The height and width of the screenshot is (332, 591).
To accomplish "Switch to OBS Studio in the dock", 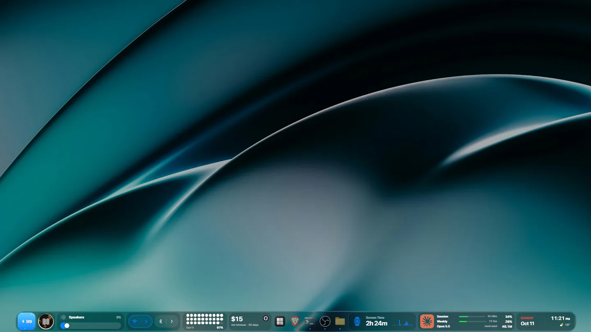I will (325, 321).
